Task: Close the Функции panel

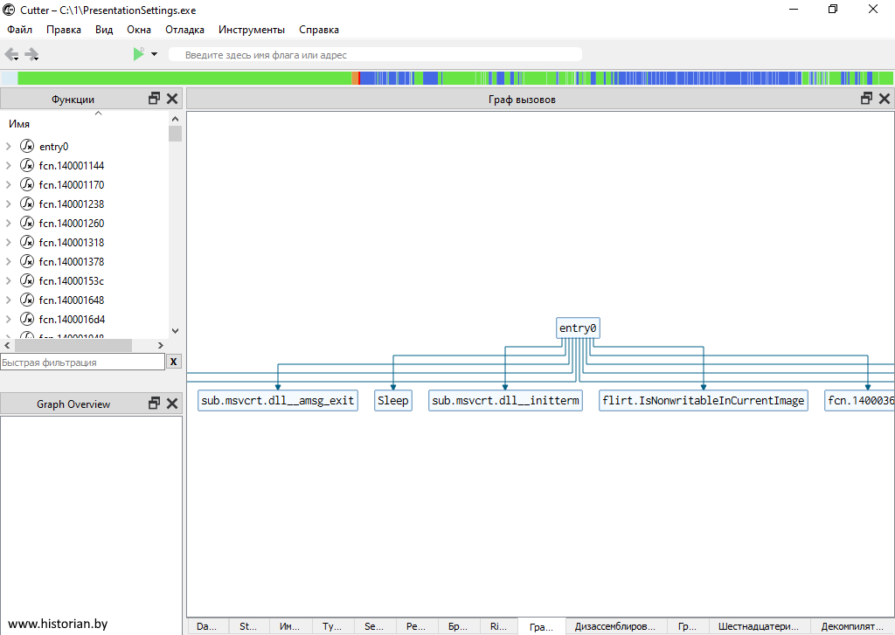Action: click(172, 99)
